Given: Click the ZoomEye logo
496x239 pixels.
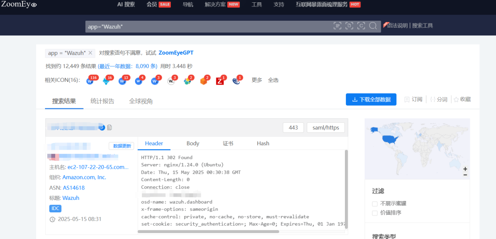Looking at the screenshot, I should [19, 5].
